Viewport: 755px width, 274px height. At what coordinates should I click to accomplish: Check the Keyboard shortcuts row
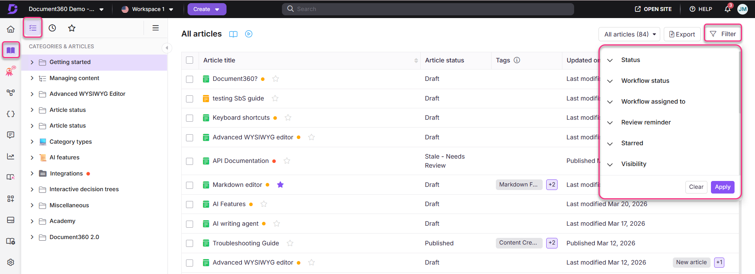[190, 118]
